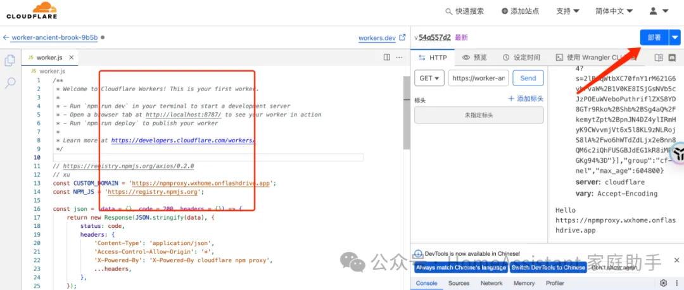This screenshot has height=290, width=684.
Task: Click the 'vary: Accept-Encoding' response header
Action: pyautogui.click(x=616, y=194)
